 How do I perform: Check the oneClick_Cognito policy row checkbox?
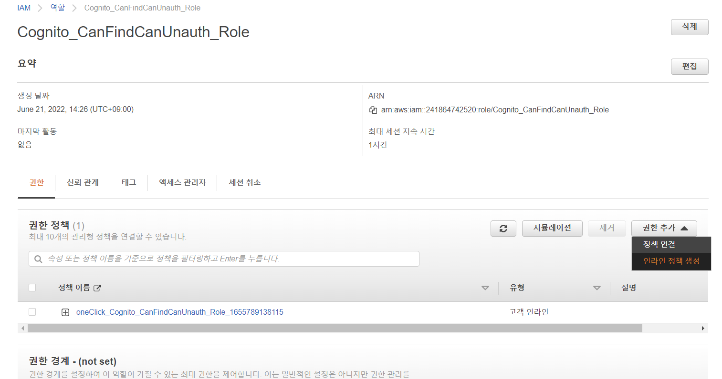pyautogui.click(x=32, y=312)
